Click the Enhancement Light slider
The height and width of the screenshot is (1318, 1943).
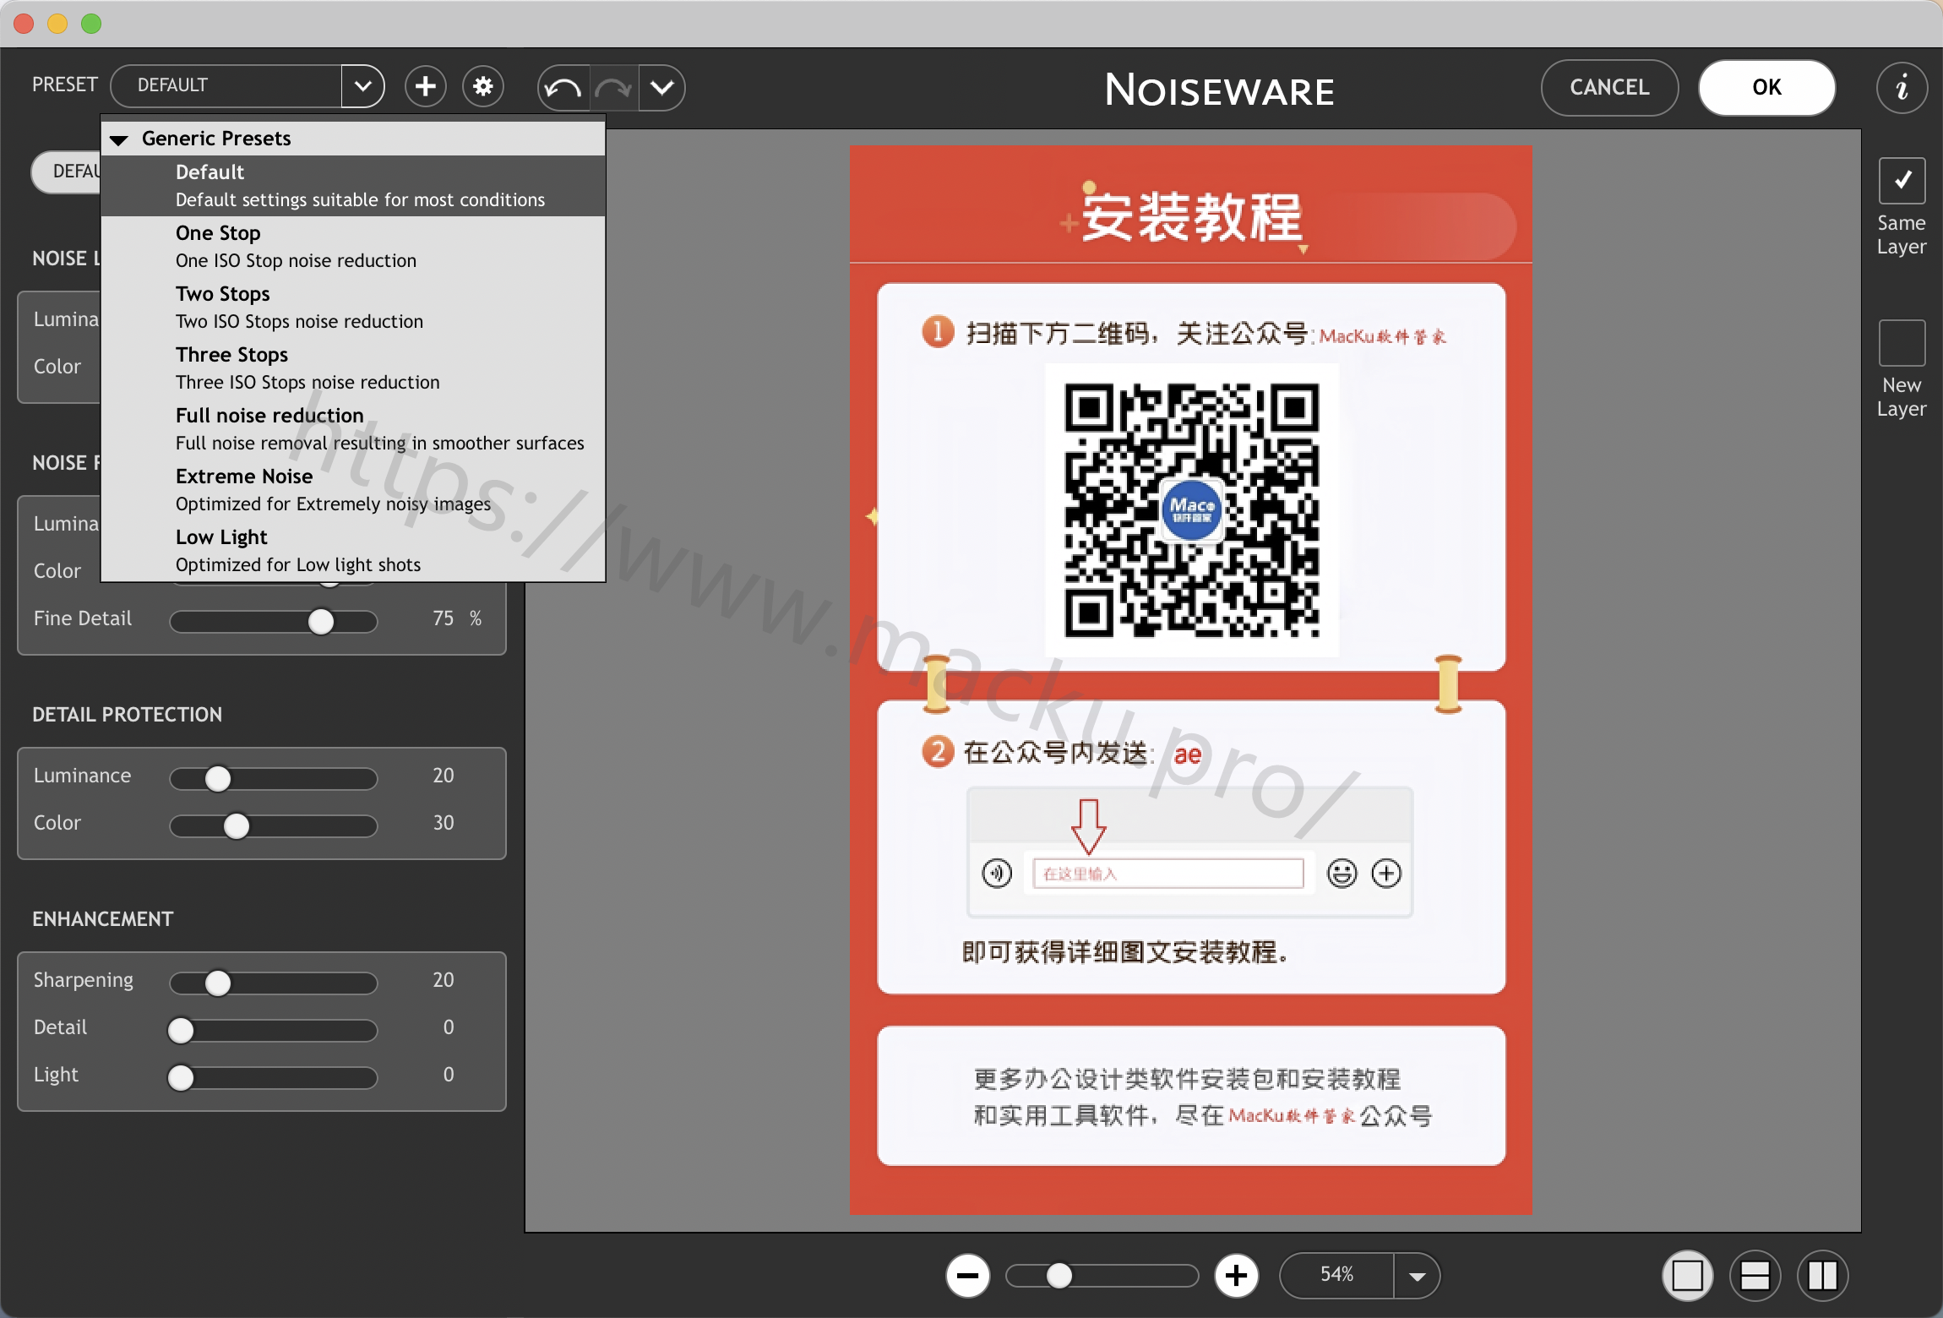[x=274, y=1078]
